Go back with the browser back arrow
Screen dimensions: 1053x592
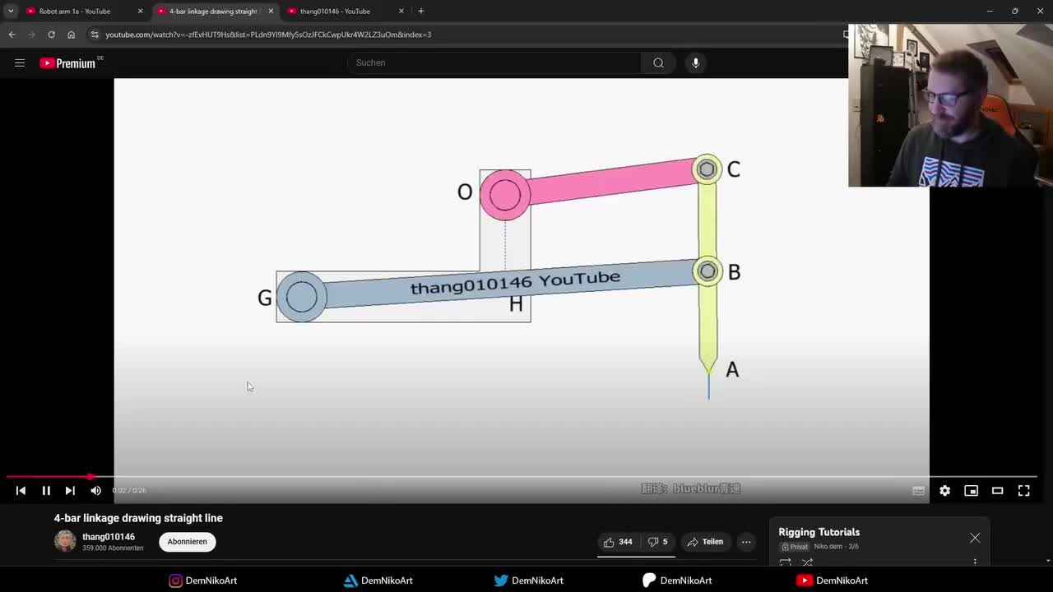click(x=12, y=35)
